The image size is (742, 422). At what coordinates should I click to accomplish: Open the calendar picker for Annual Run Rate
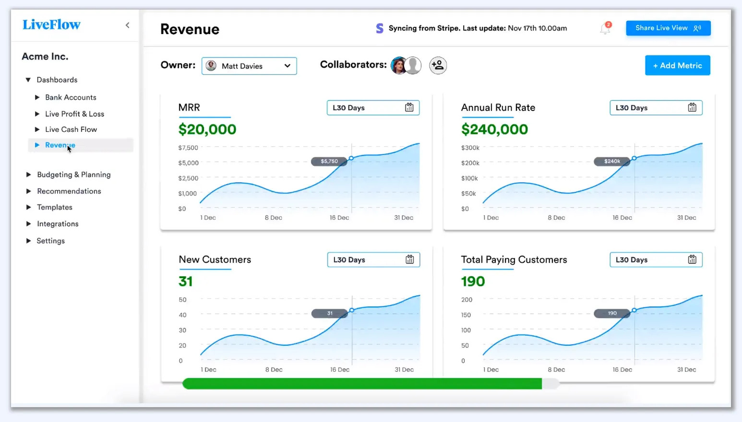coord(692,107)
